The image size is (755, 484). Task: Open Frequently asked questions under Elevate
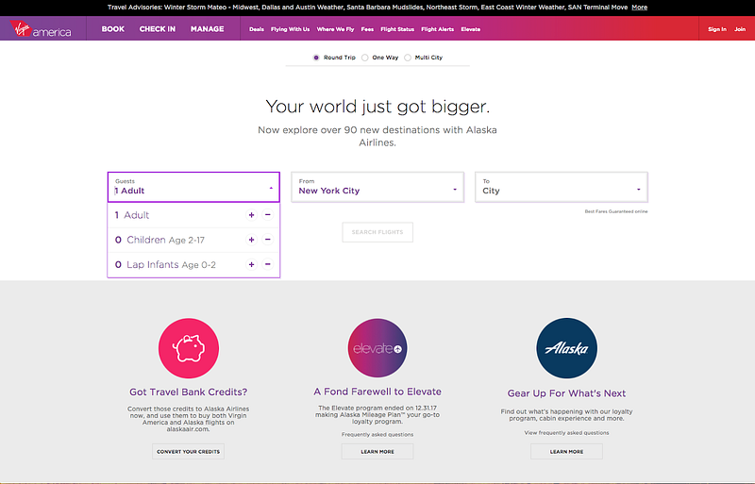coord(377,434)
